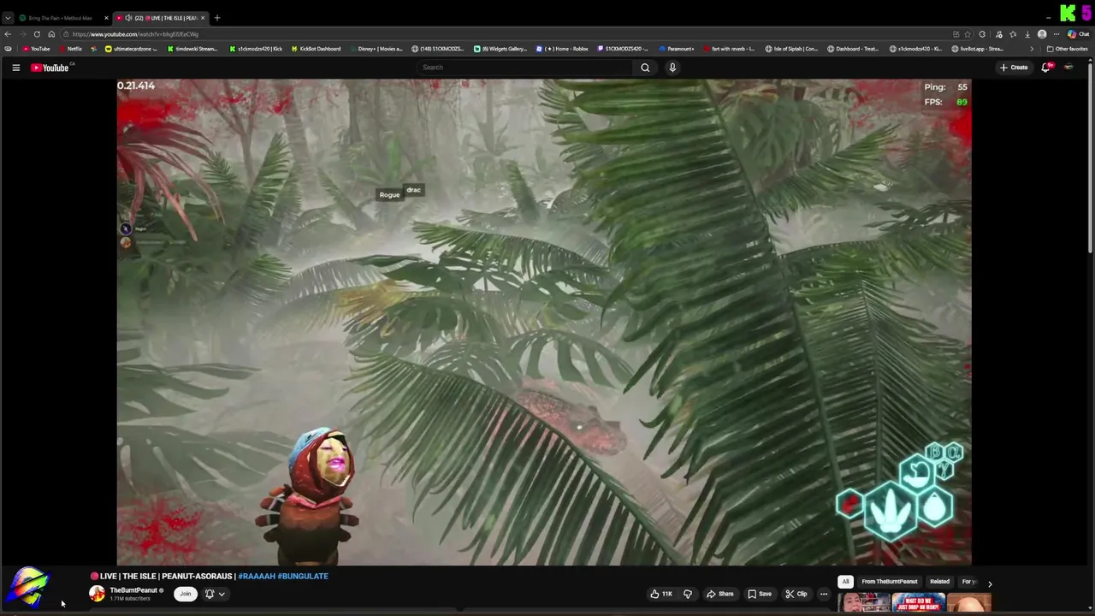
Task: Open the Netflix bookmark
Action: click(x=70, y=49)
